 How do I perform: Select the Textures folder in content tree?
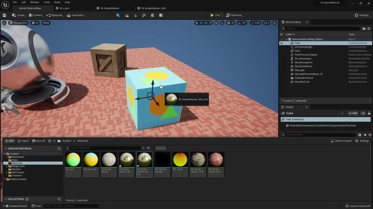click(17, 175)
